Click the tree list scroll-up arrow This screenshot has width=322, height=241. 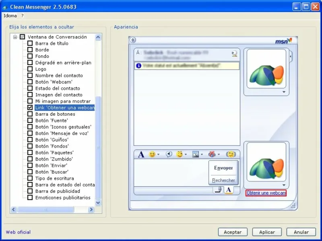pos(98,37)
